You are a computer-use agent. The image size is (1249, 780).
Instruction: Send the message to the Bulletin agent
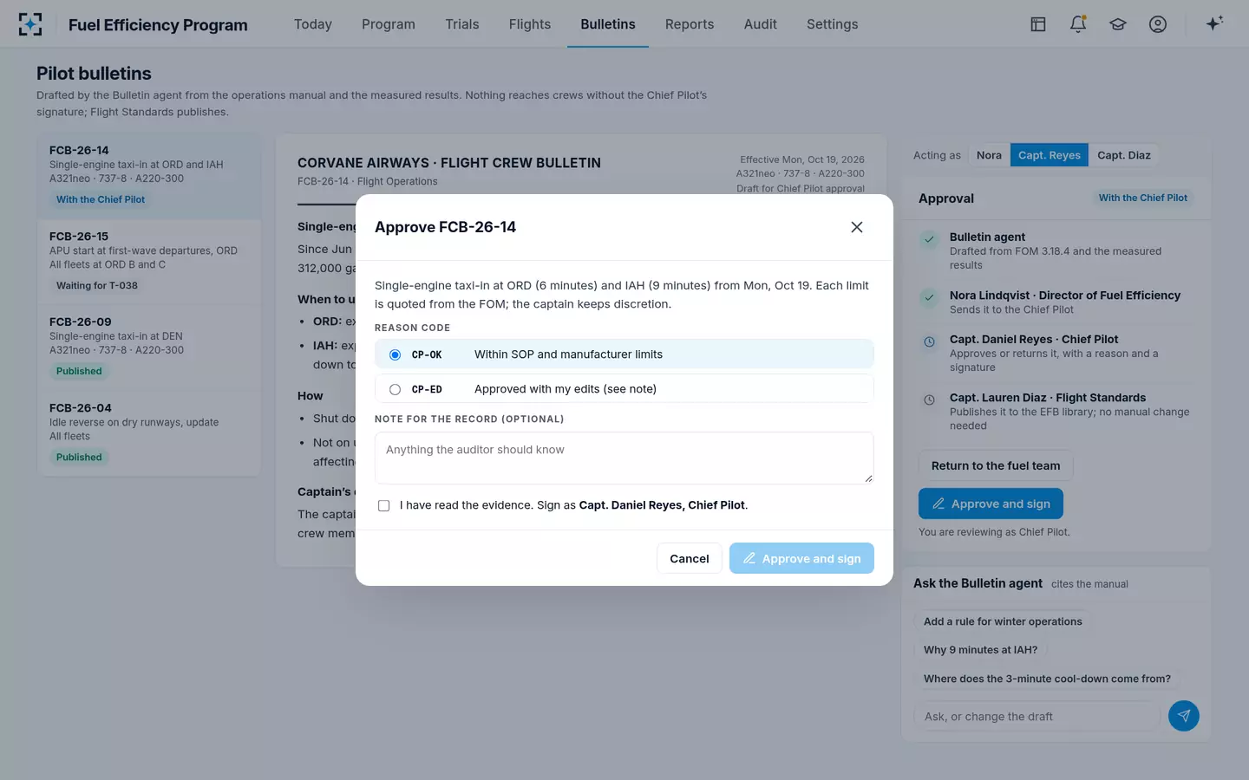1184,716
